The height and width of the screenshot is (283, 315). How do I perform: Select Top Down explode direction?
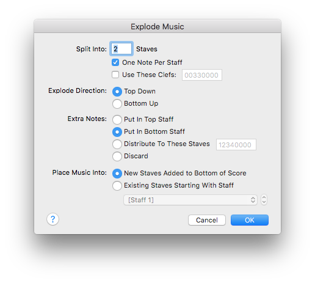[117, 92]
